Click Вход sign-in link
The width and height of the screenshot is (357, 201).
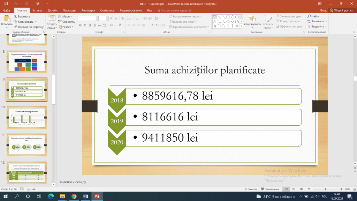pyautogui.click(x=323, y=10)
